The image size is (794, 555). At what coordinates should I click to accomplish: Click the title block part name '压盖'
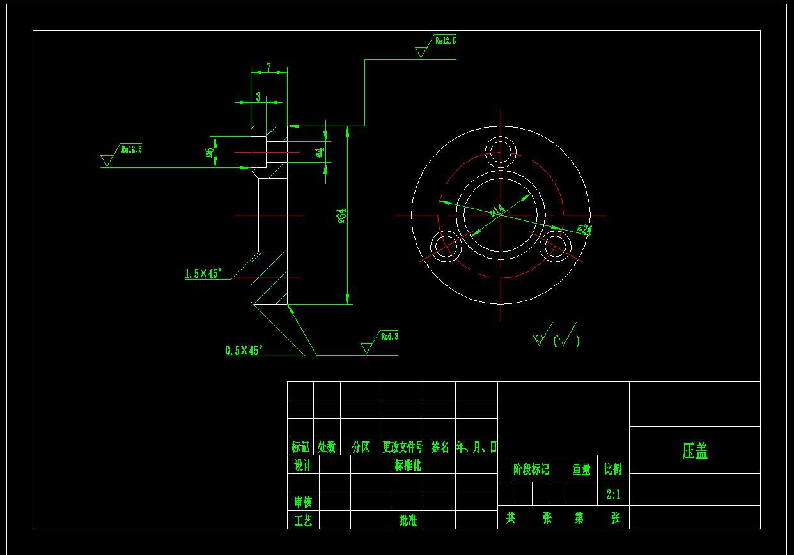pos(695,451)
